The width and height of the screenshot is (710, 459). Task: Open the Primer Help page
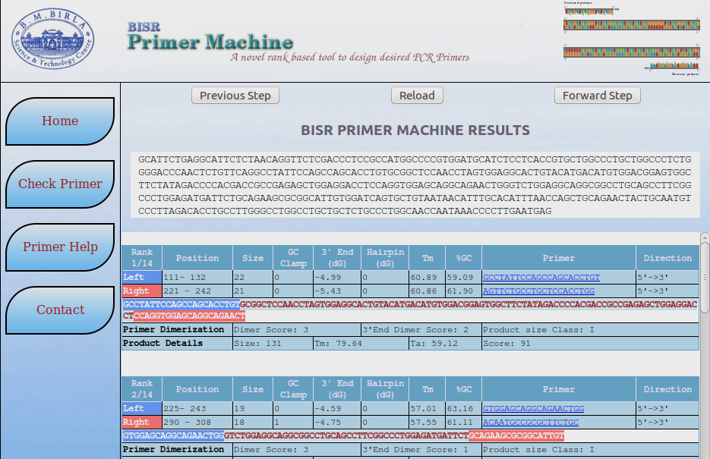[x=60, y=247]
